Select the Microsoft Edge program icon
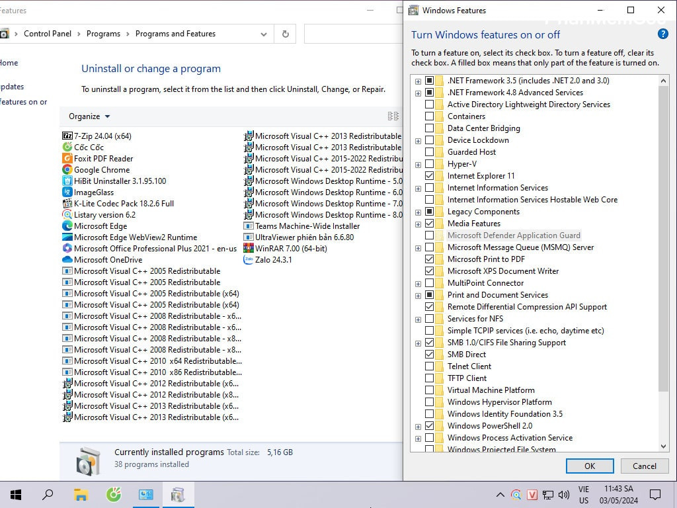 (x=67, y=226)
